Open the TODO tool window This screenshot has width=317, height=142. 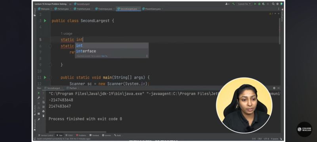click(x=69, y=135)
